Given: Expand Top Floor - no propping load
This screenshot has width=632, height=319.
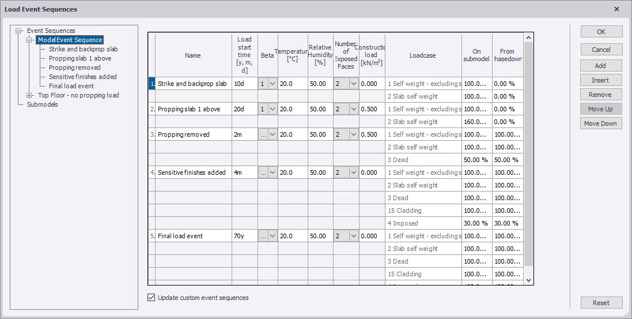Looking at the screenshot, I should 30,95.
